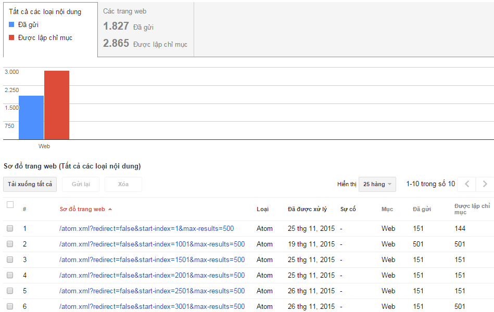494x312 pixels.
Task: Check the box for sitemap row 5
Action: 10,291
